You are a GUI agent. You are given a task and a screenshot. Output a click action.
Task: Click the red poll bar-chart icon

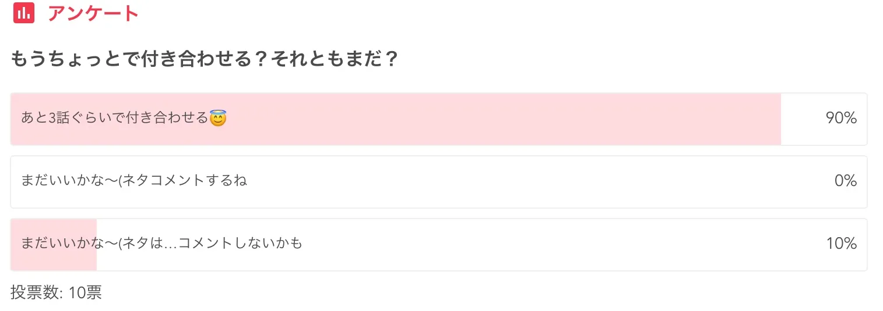pos(24,13)
